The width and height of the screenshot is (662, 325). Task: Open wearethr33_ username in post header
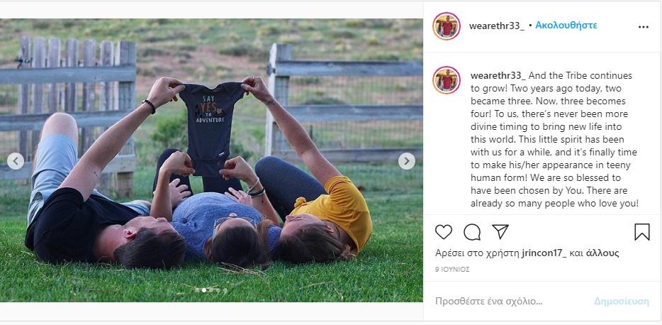496,26
